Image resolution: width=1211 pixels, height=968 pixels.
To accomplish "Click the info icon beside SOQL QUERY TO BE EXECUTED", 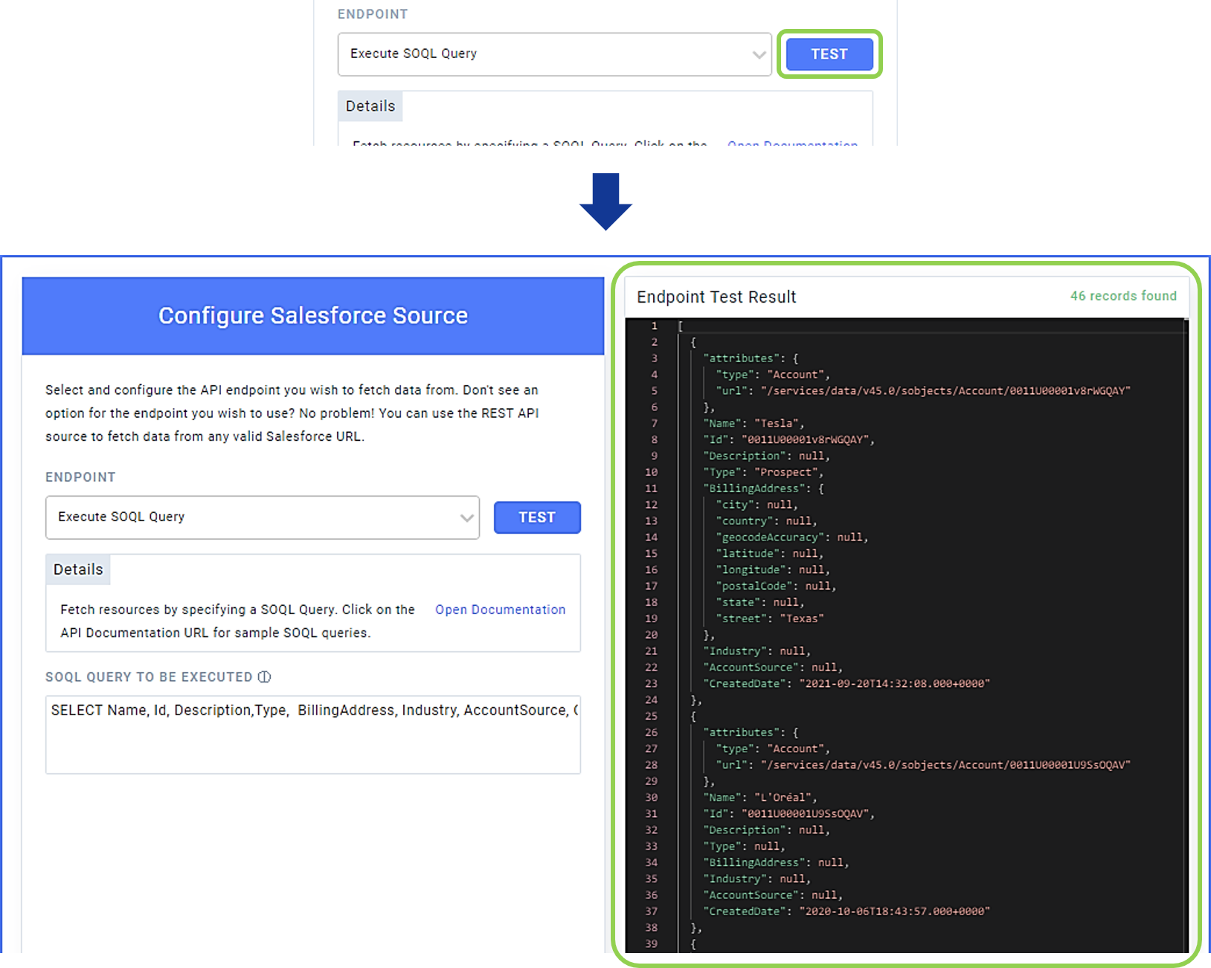I will (x=264, y=677).
